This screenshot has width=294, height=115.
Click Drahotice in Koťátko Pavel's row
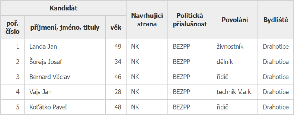pos(276,107)
